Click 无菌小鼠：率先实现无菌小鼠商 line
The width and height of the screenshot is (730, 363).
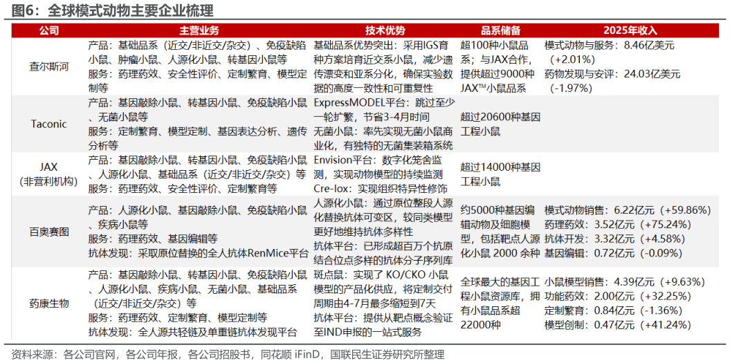tap(383, 131)
